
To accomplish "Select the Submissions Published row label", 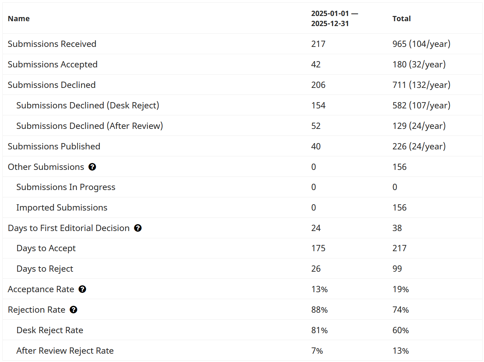I will click(54, 147).
